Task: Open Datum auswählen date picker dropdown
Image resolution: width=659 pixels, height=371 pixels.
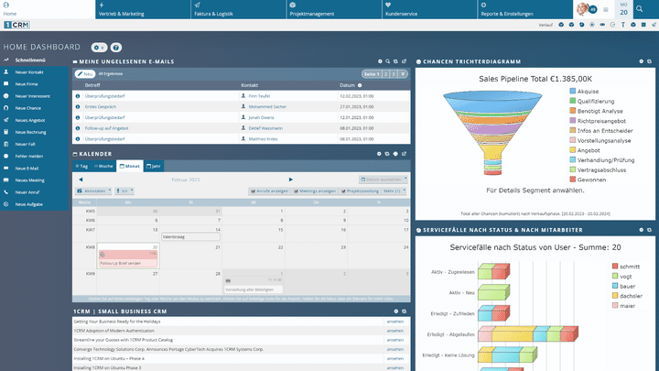Action: point(382,180)
